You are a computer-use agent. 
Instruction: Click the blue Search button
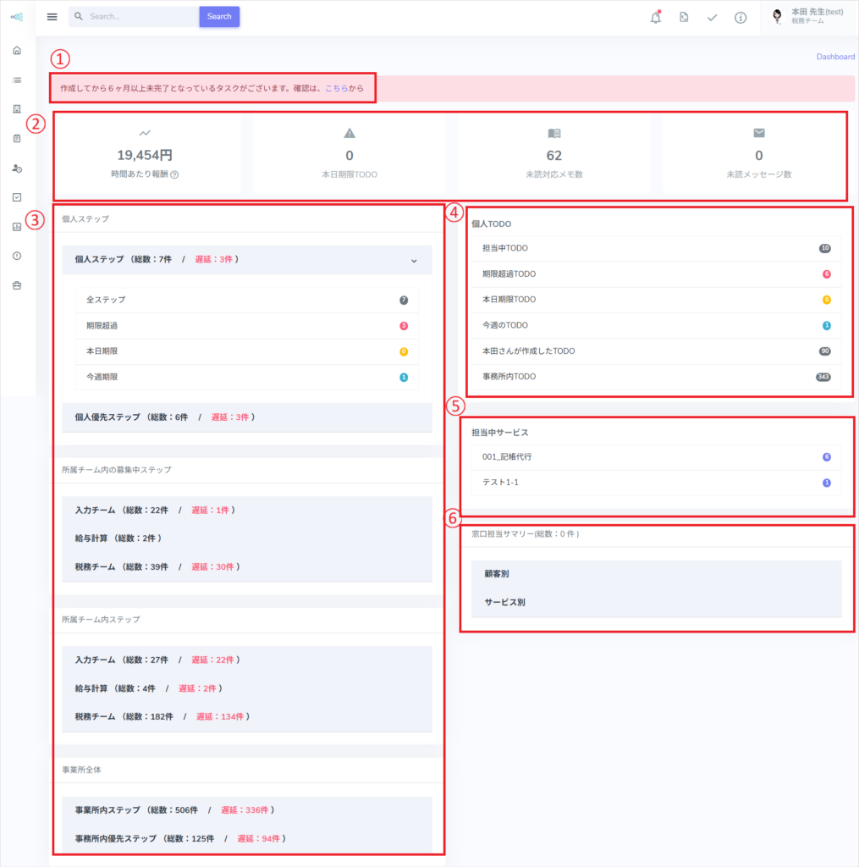[x=219, y=17]
